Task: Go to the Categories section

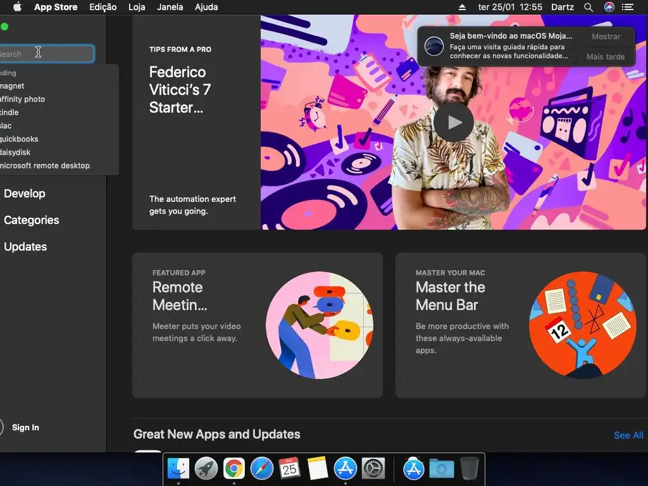Action: coord(32,220)
